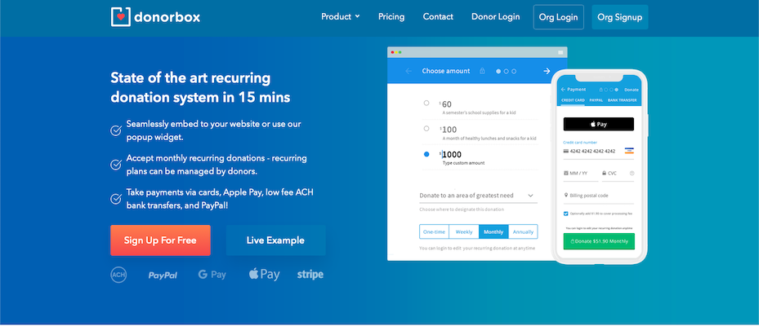Click the Apple Pay logo below Live Example
The image size is (759, 326).
click(264, 275)
